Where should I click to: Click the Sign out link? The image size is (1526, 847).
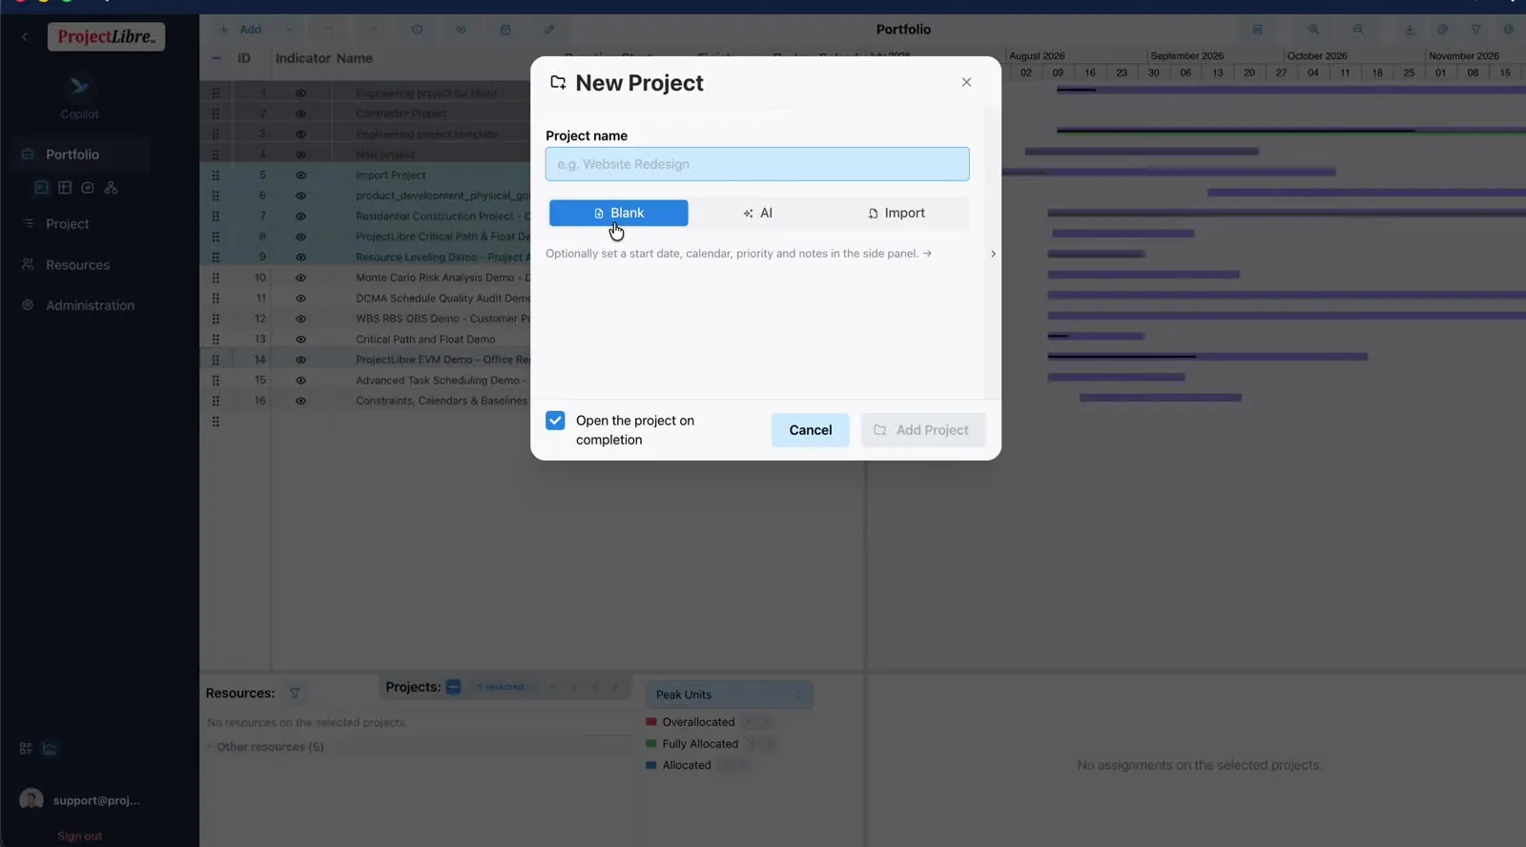click(x=79, y=837)
